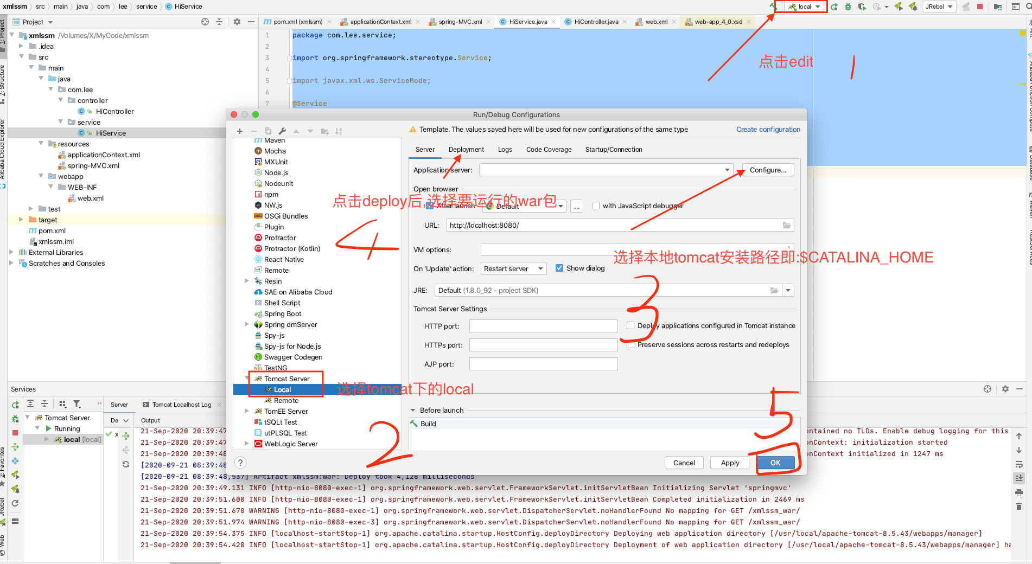Click the help question mark icon
This screenshot has width=1032, height=564.
(x=240, y=463)
